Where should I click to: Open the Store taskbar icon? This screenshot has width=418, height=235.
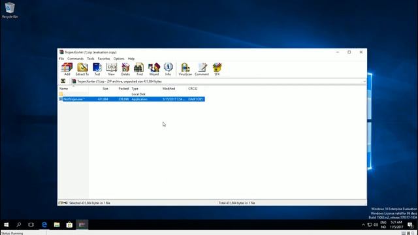tap(69, 225)
